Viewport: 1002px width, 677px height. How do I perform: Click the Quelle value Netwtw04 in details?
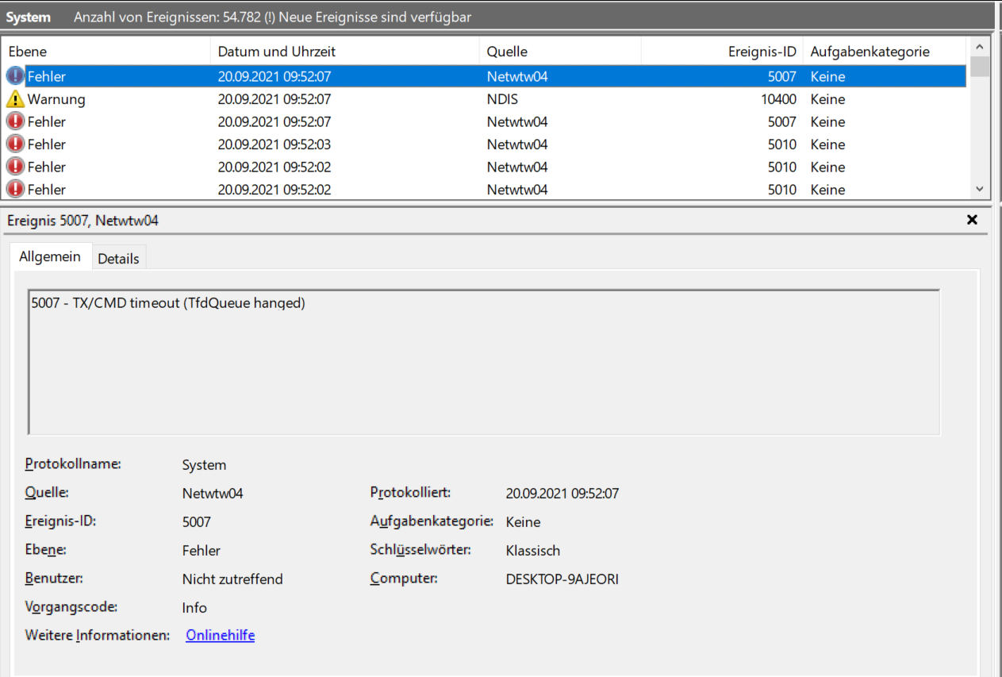pyautogui.click(x=213, y=494)
